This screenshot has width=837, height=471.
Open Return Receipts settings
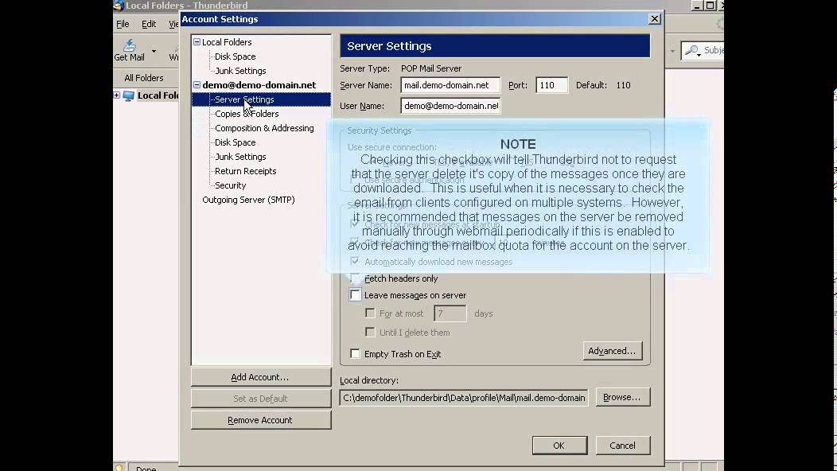(x=246, y=171)
